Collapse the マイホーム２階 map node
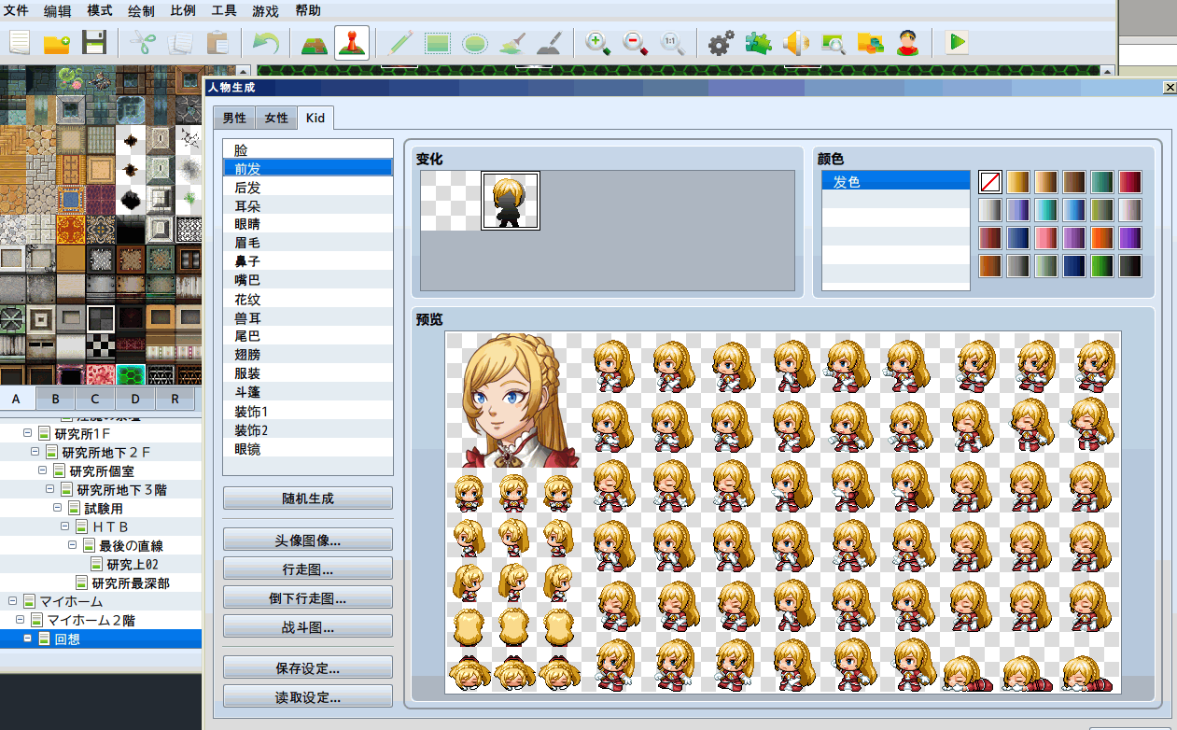This screenshot has width=1177, height=730. coord(21,620)
